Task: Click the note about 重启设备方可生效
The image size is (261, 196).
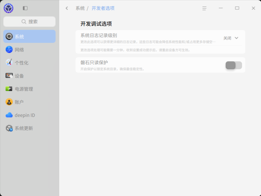Action: click(135, 50)
